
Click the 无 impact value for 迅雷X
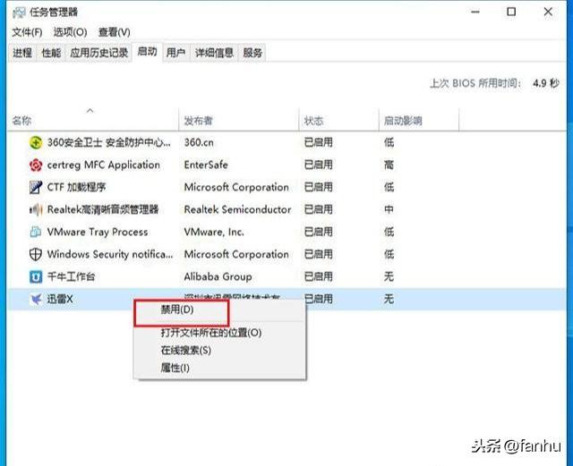[389, 300]
